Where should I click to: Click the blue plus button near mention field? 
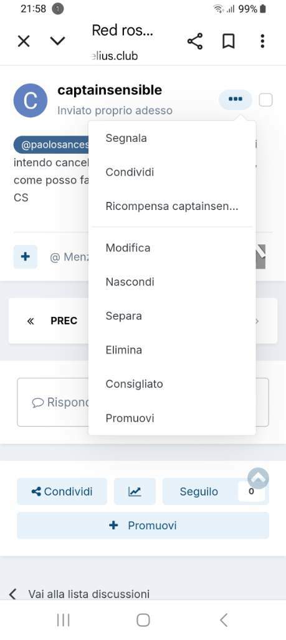pos(25,257)
